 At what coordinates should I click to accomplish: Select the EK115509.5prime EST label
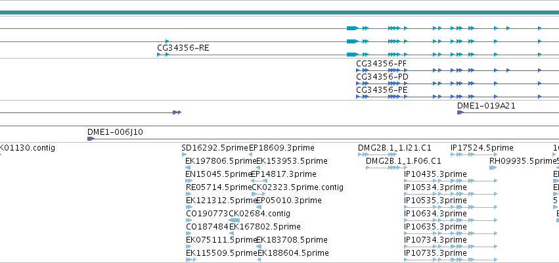(x=222, y=253)
